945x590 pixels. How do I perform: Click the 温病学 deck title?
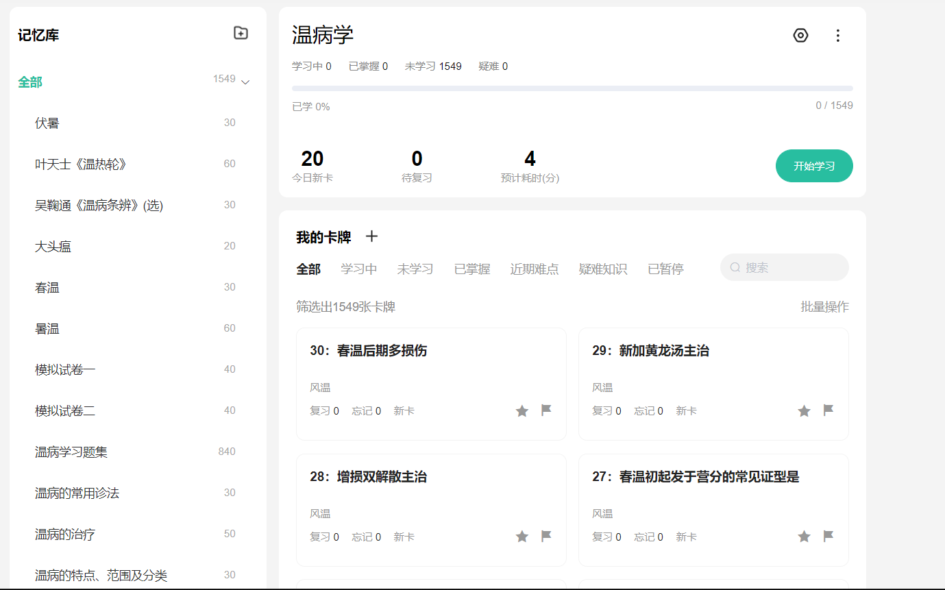pos(323,35)
